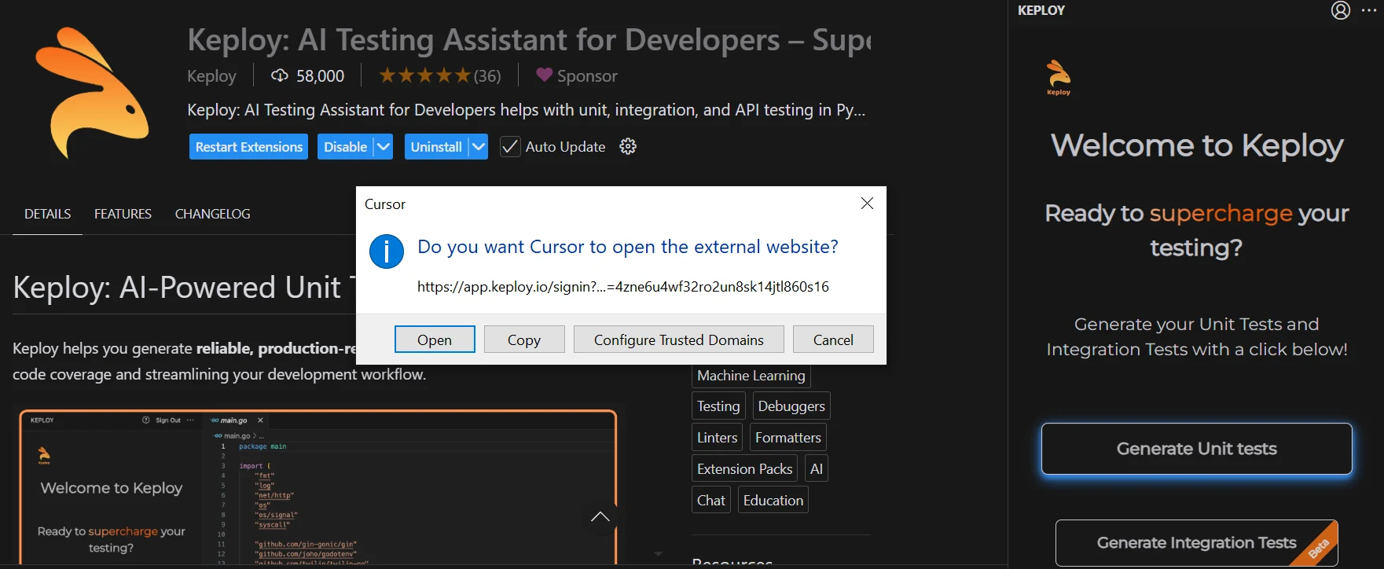
Task: Click the Education category tag
Action: 773,501
